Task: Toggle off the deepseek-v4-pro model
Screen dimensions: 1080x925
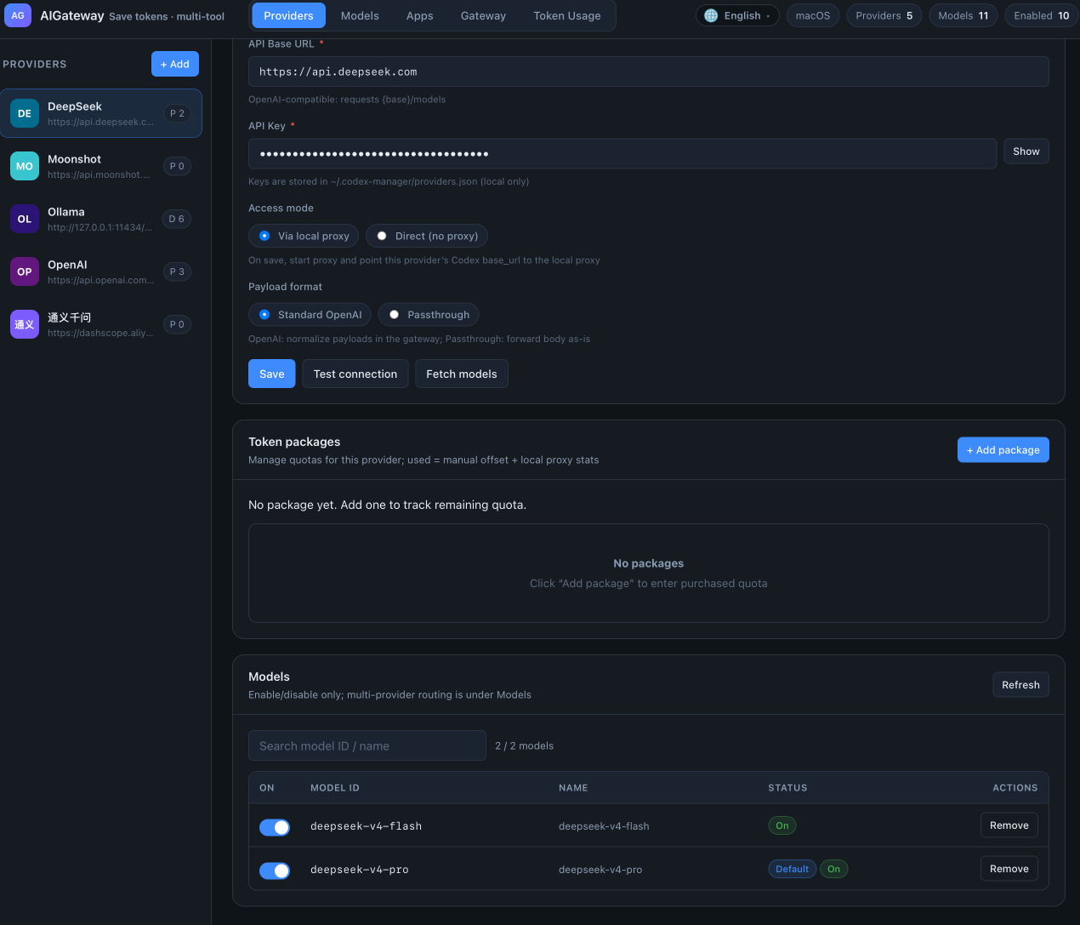Action: click(275, 871)
